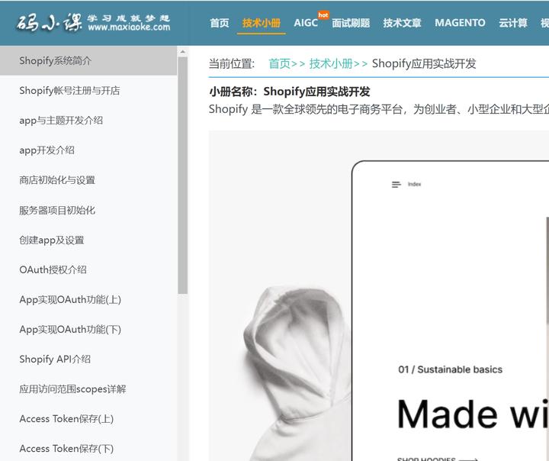Click the hamburger icon in Shopify mockup
Screen dimensions: 549x461
[x=396, y=185]
